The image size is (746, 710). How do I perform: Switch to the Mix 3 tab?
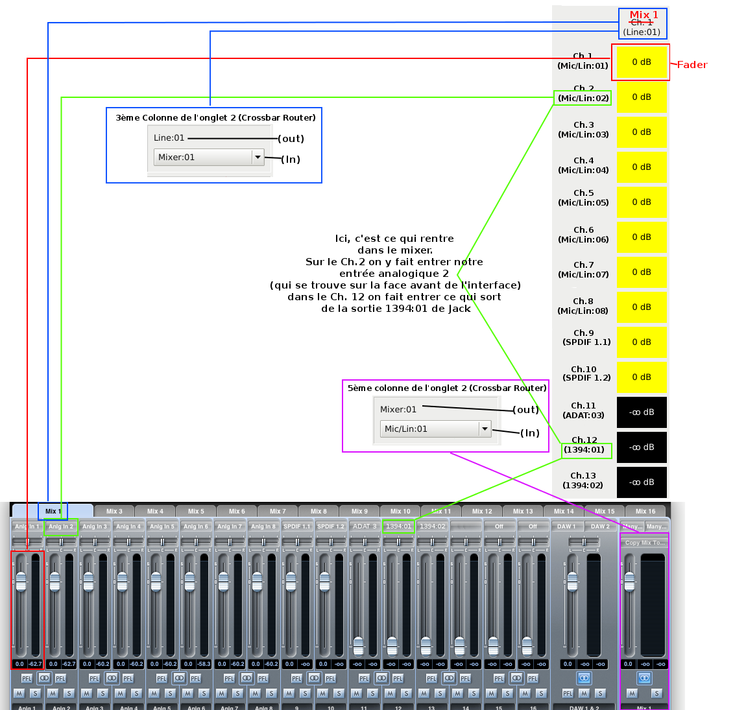(114, 511)
